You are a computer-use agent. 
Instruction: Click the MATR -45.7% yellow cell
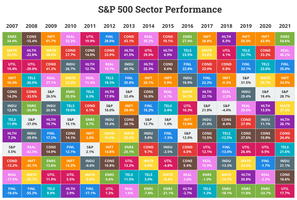point(31,177)
